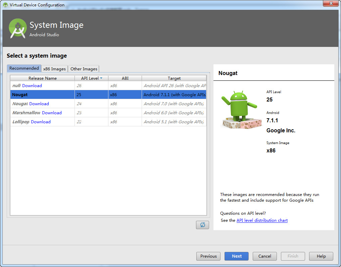This screenshot has width=341, height=267.
Task: Click the 'Google Inc.' vendor text
Action: [281, 130]
